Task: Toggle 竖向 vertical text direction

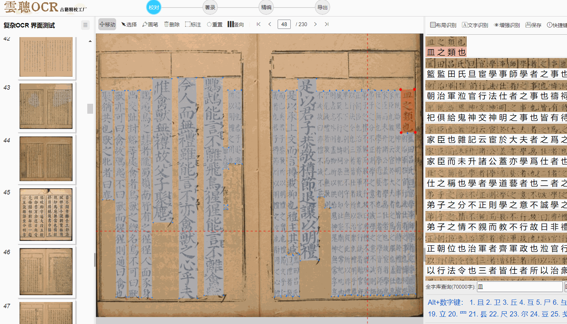Action: (x=236, y=24)
